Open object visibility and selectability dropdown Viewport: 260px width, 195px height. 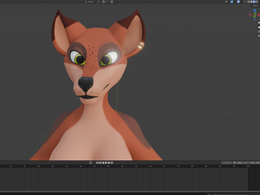(x=227, y=2)
